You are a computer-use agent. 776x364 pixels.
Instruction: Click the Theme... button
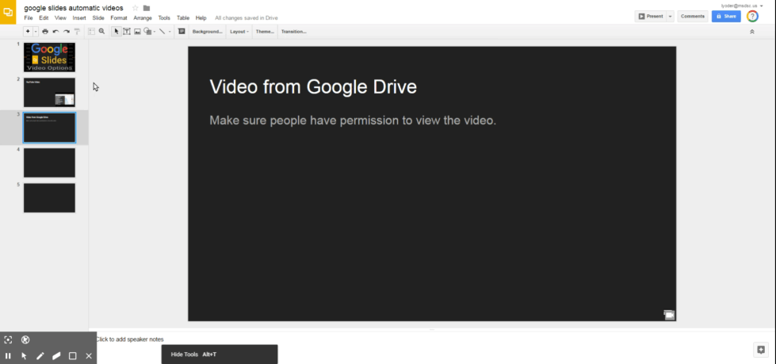(265, 31)
